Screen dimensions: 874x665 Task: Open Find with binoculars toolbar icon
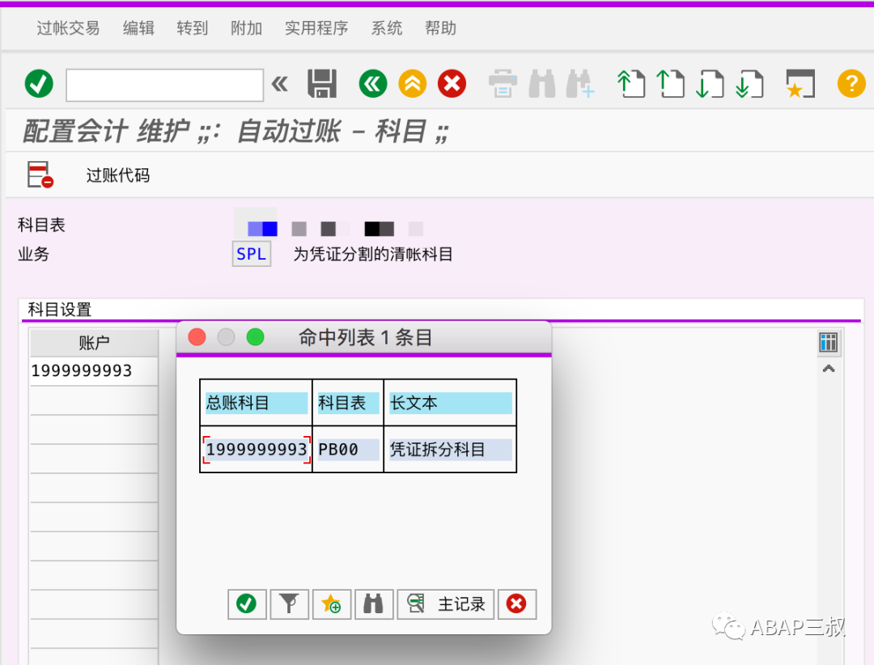pos(541,84)
